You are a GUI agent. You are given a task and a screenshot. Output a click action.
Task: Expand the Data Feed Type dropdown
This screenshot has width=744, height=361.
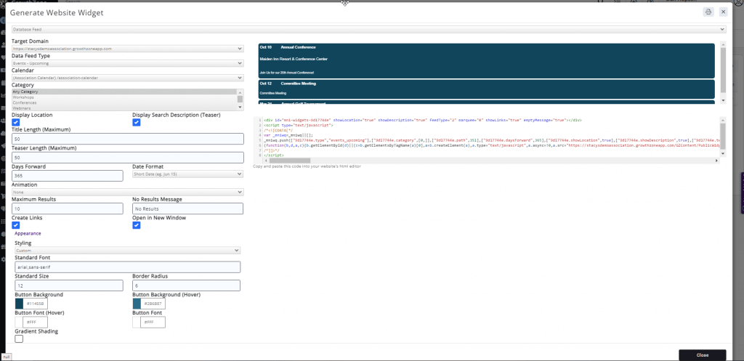point(128,63)
